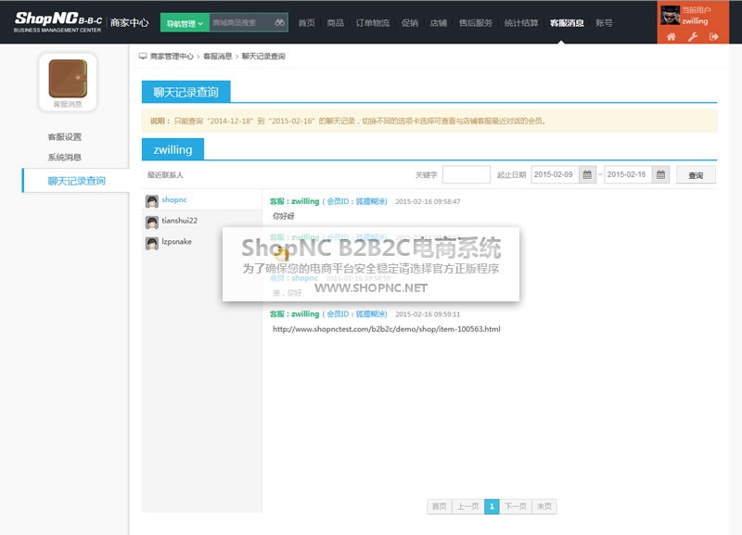
Task: Open the 售后服务 top menu
Action: point(476,22)
